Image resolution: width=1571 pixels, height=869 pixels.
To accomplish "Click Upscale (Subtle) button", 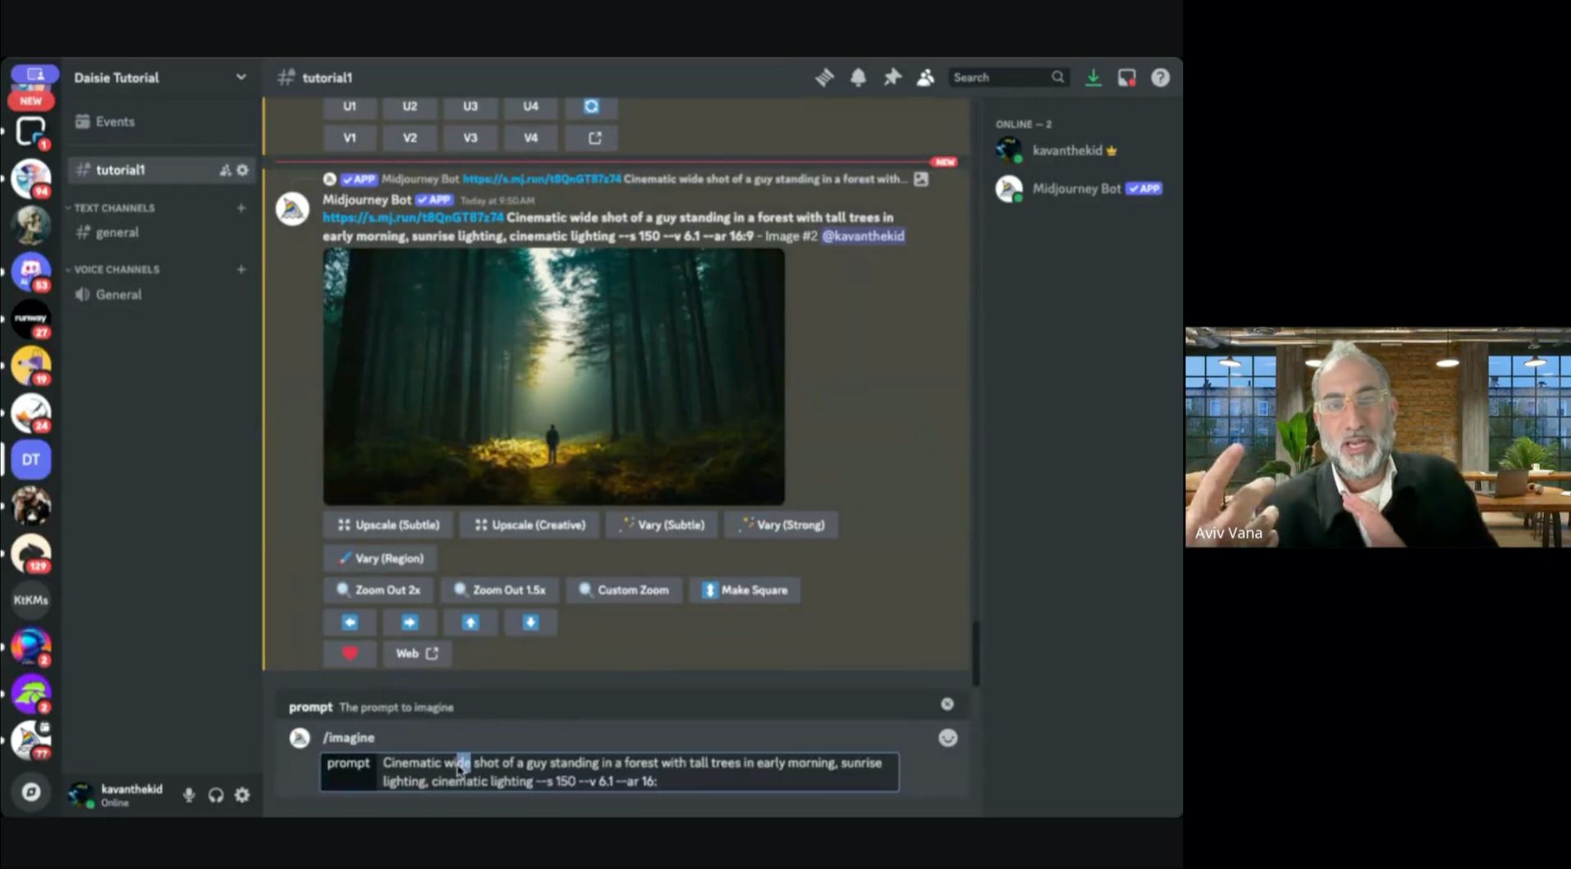I will coord(389,525).
